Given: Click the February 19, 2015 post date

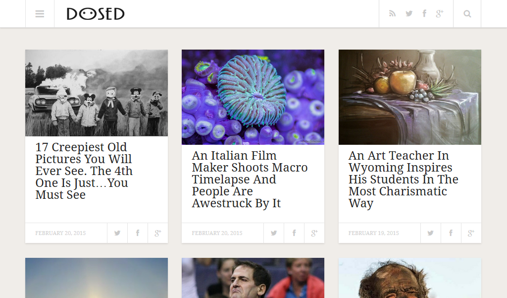Looking at the screenshot, I should click(x=373, y=233).
